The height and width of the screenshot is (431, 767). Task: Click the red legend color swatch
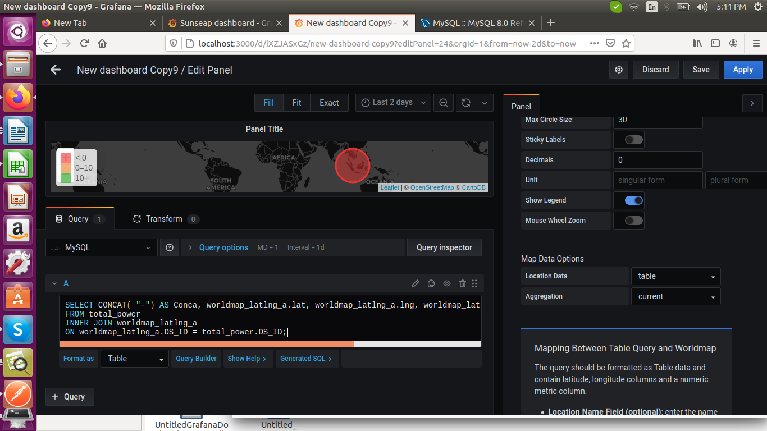click(x=65, y=158)
